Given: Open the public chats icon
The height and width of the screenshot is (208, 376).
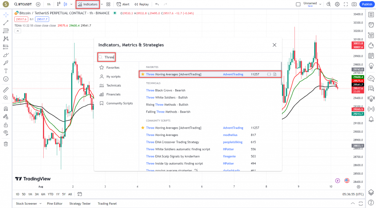Looking at the screenshot, I should point(371,79).
